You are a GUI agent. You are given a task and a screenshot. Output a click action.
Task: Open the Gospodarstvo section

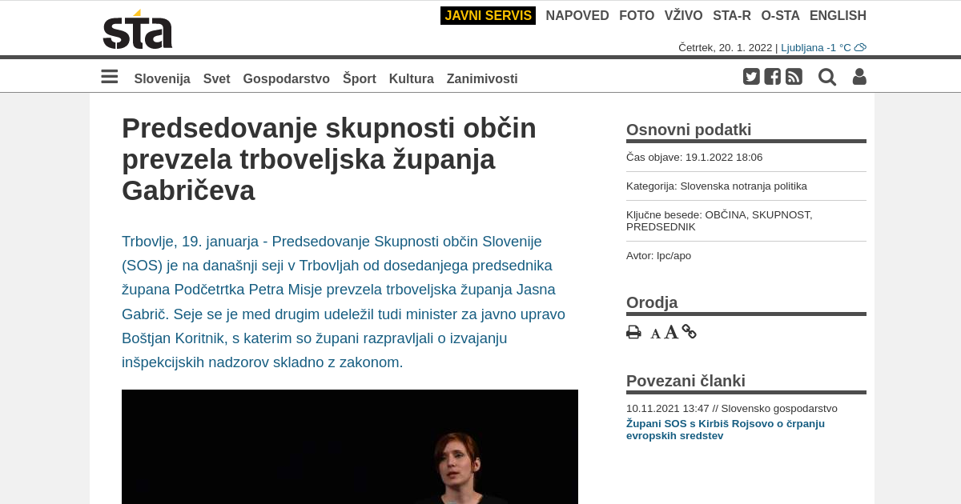point(287,78)
